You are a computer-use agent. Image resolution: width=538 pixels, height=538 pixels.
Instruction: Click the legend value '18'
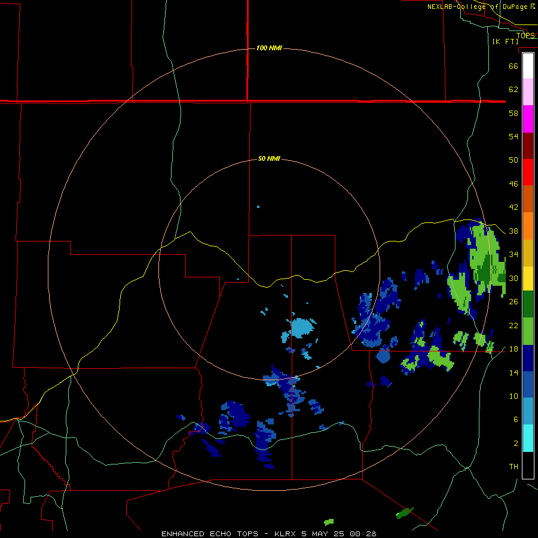coord(513,349)
